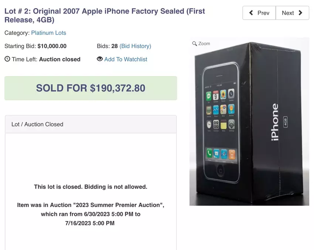Click the bid count number 28
Screen dimensions: 314x250
115,46
